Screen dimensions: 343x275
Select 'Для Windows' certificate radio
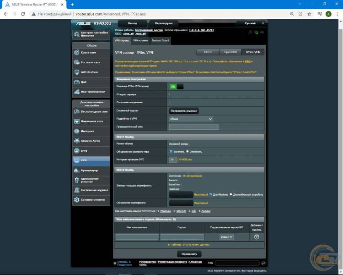point(211,194)
